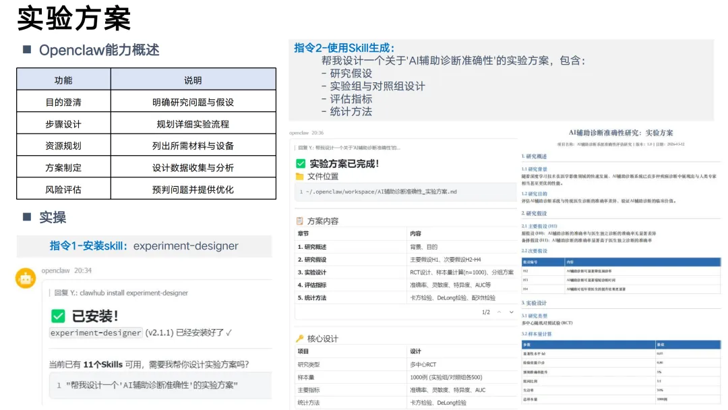This screenshot has width=728, height=410.
Task: Click the "openclaw 20:34" message header
Action: (x=66, y=270)
